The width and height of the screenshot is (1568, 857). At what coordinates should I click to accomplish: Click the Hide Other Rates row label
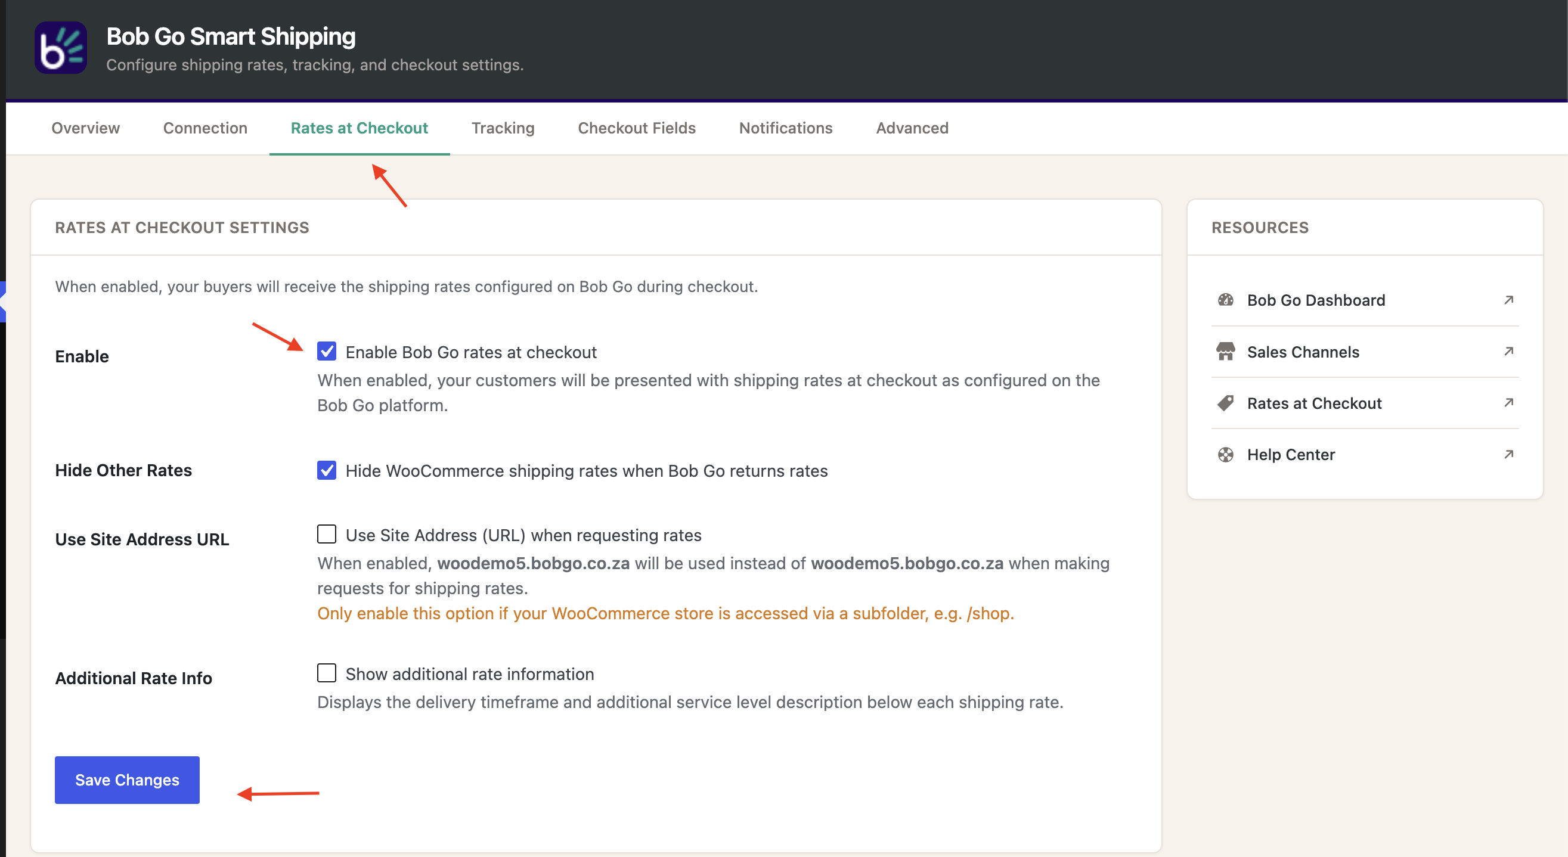[123, 470]
